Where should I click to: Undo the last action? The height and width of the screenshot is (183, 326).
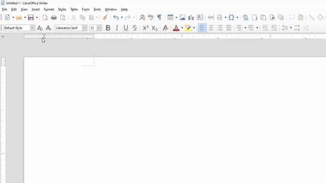(116, 17)
